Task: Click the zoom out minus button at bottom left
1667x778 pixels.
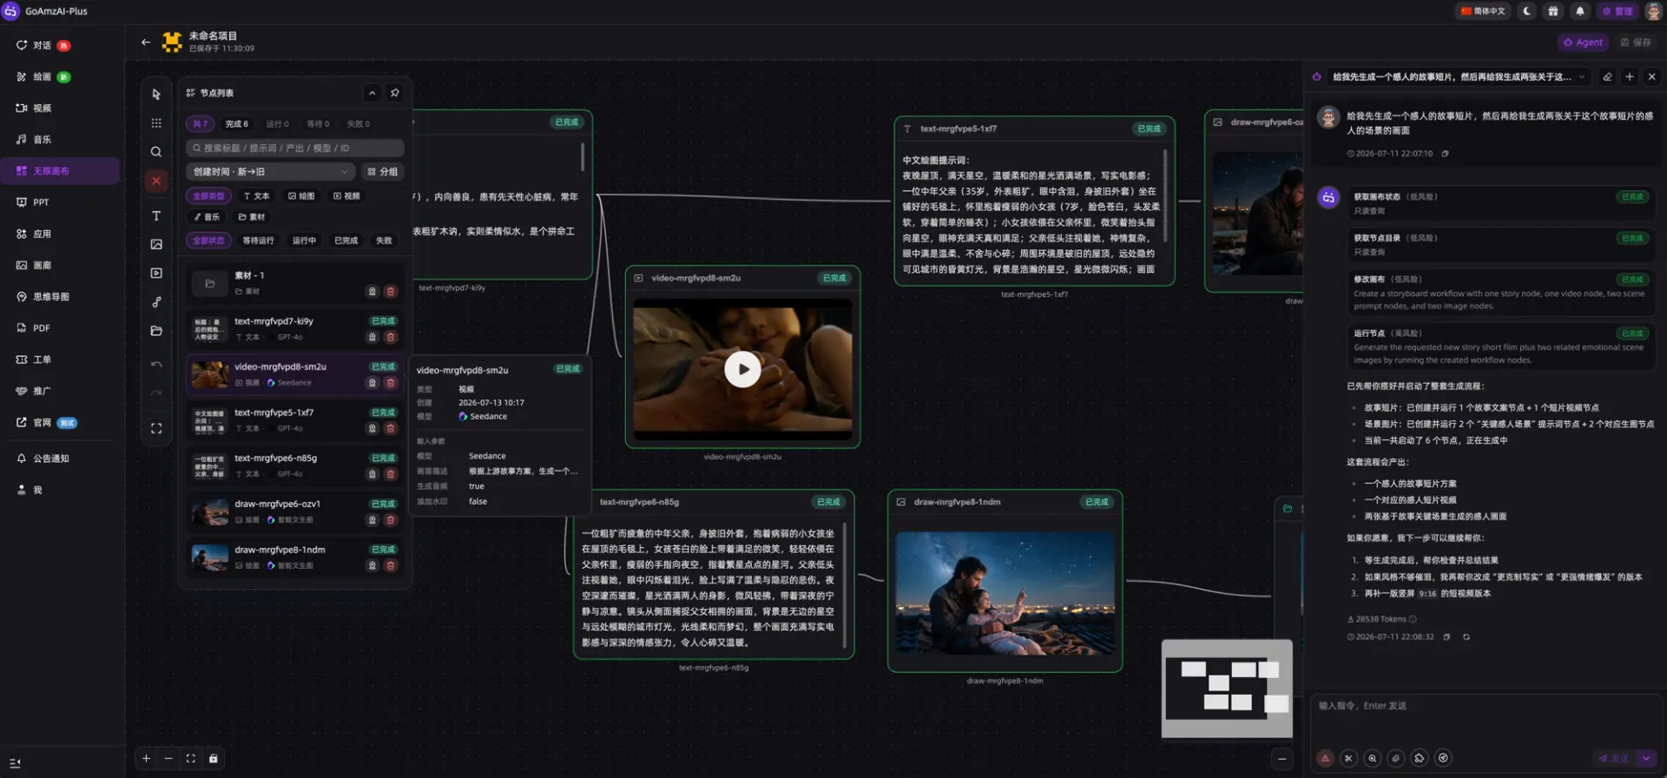Action: coord(168,758)
